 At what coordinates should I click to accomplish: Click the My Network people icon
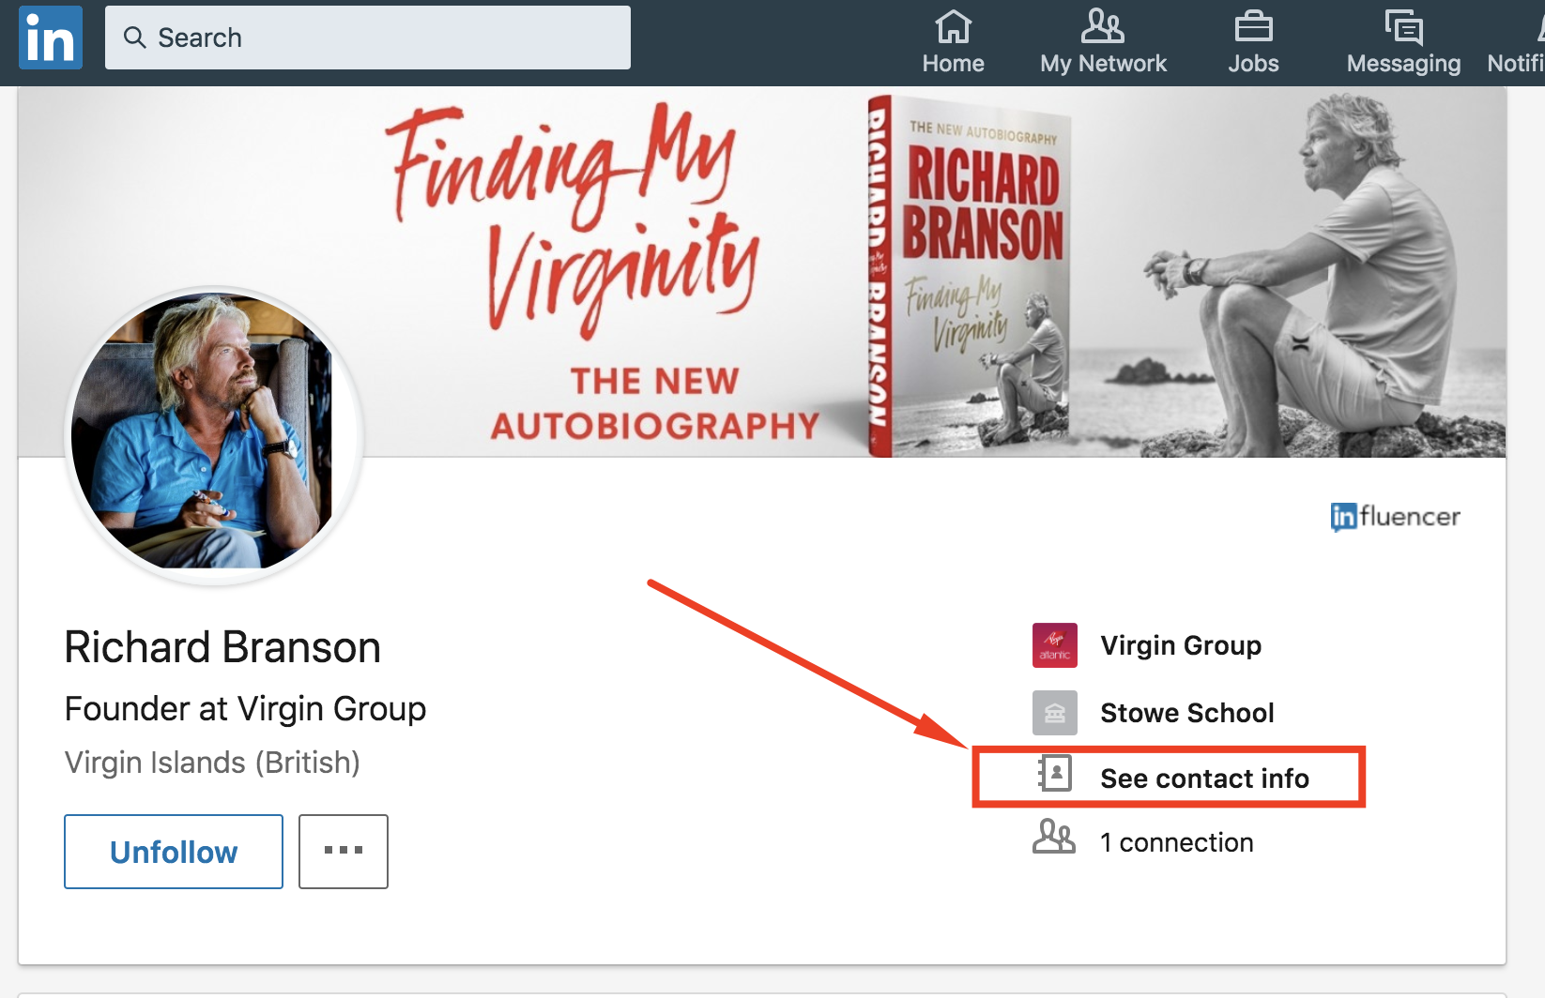coord(1103,26)
